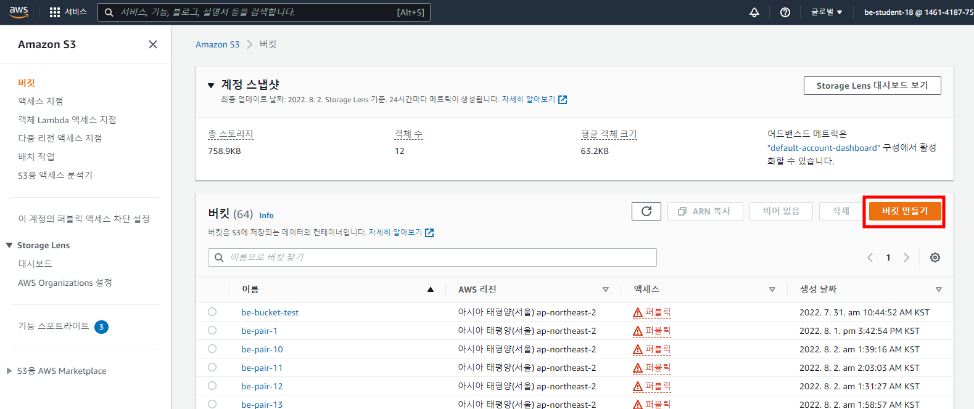
Task: Click the 기능 스포트라이트 badge 3
Action: 101,327
